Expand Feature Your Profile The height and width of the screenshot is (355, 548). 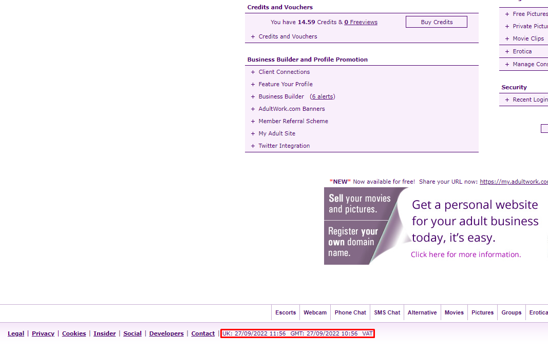(x=285, y=84)
